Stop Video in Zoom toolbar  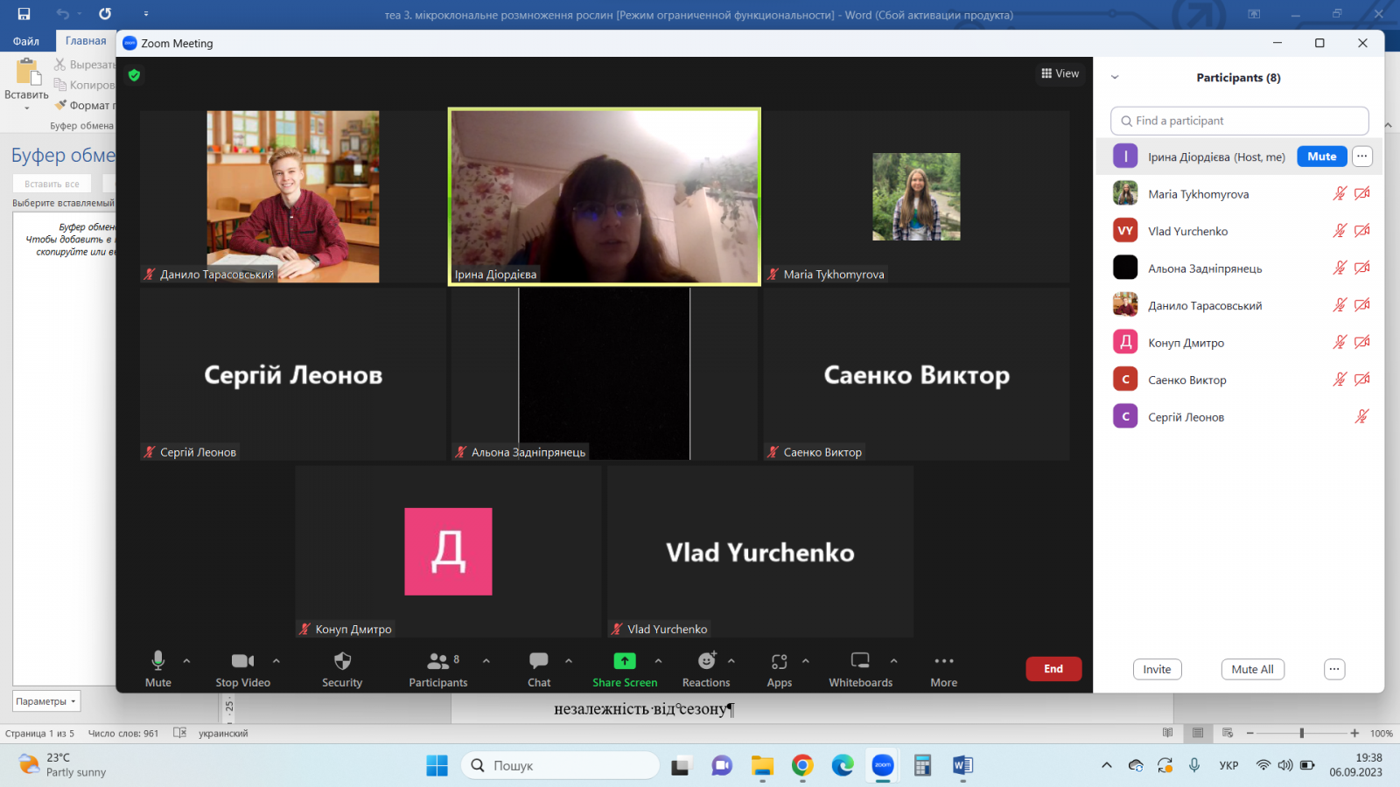coord(242,669)
